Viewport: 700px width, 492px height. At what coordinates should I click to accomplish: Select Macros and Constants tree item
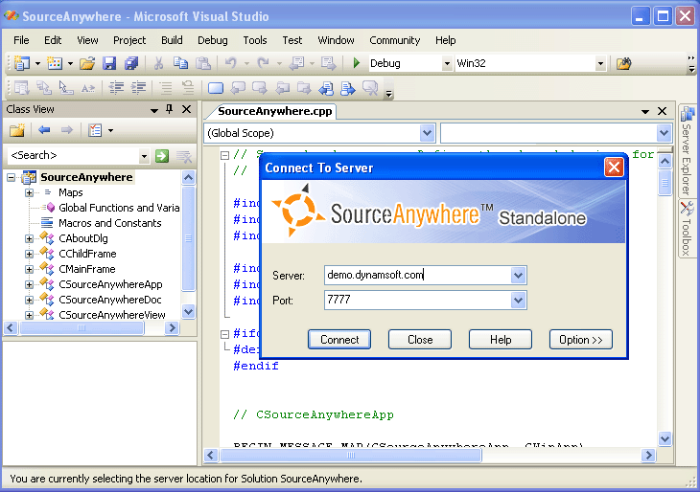[110, 223]
